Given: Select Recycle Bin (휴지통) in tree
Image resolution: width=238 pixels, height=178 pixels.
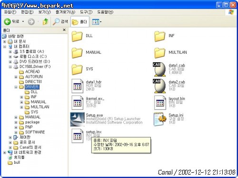Looking at the screenshot, I should click(x=19, y=158).
